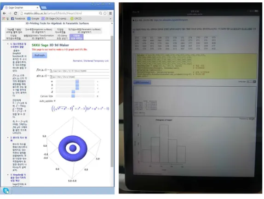Click the factored surface equation formula

coord(80,108)
